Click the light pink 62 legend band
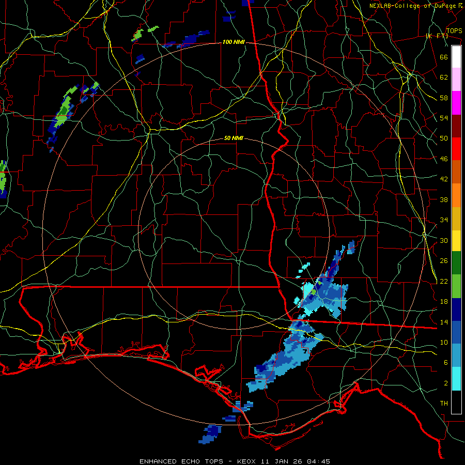The image size is (465, 465). click(456, 79)
